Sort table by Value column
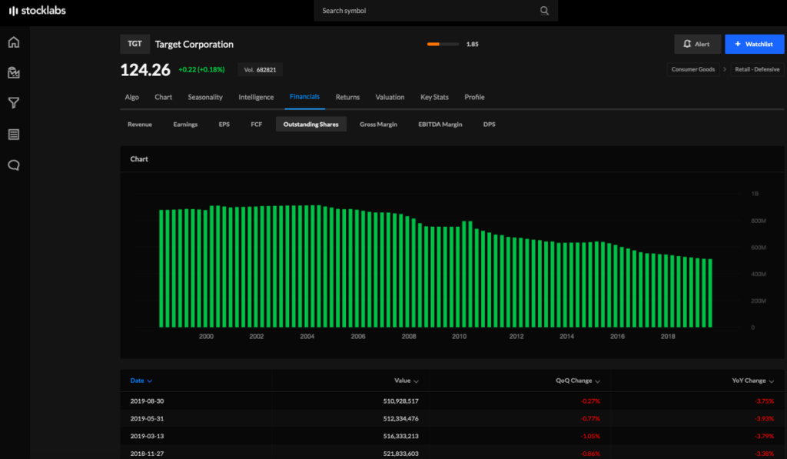Screen dimensions: 787x459 coord(406,381)
